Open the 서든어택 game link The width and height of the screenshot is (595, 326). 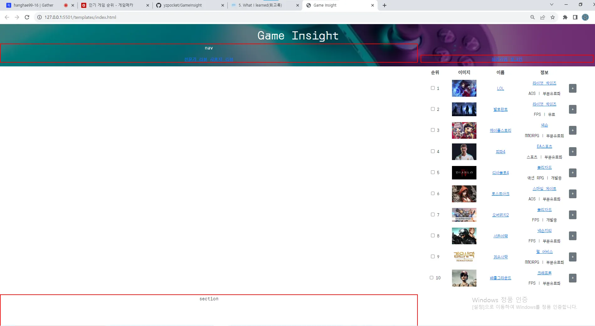click(x=501, y=236)
